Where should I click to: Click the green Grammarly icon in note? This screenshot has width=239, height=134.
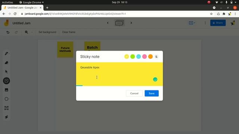pos(155,79)
